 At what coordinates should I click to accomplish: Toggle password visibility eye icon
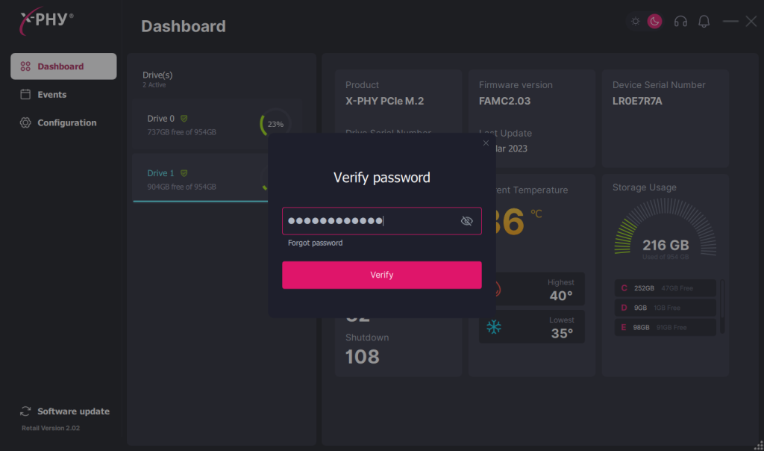coord(467,221)
